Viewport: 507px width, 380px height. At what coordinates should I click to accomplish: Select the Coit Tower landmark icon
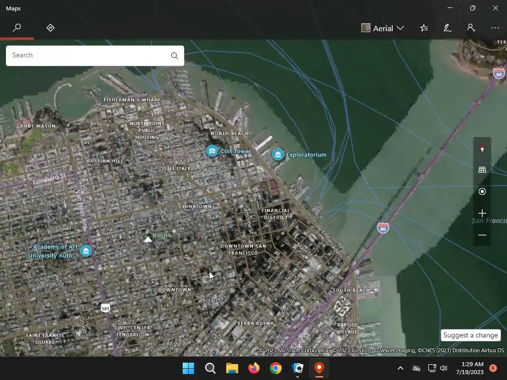click(212, 151)
